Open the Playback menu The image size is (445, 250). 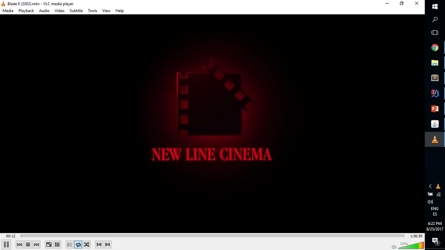(x=26, y=11)
